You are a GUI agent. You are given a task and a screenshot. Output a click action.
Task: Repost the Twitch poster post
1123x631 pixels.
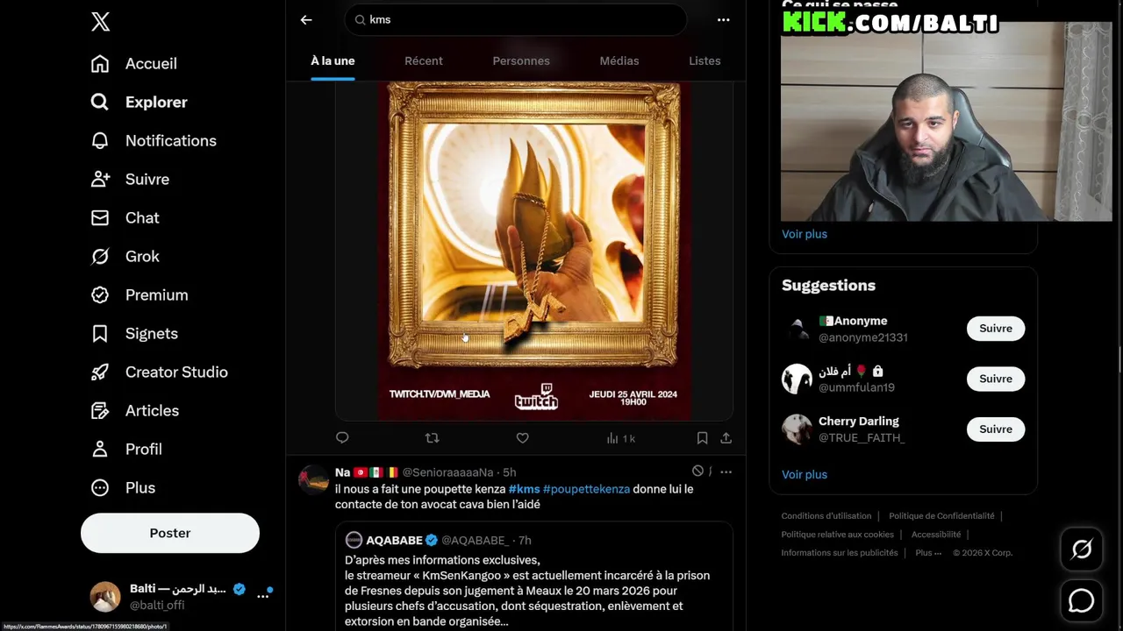tap(432, 438)
